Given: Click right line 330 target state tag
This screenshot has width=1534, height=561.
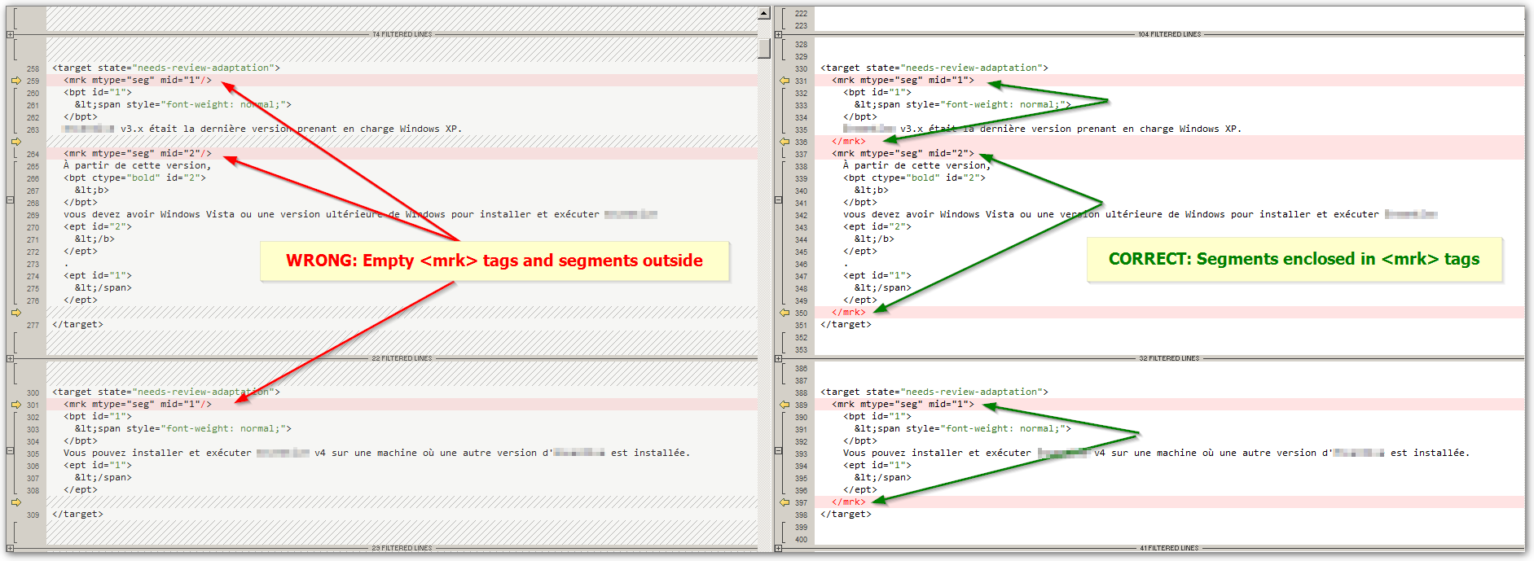Looking at the screenshot, I should (934, 68).
